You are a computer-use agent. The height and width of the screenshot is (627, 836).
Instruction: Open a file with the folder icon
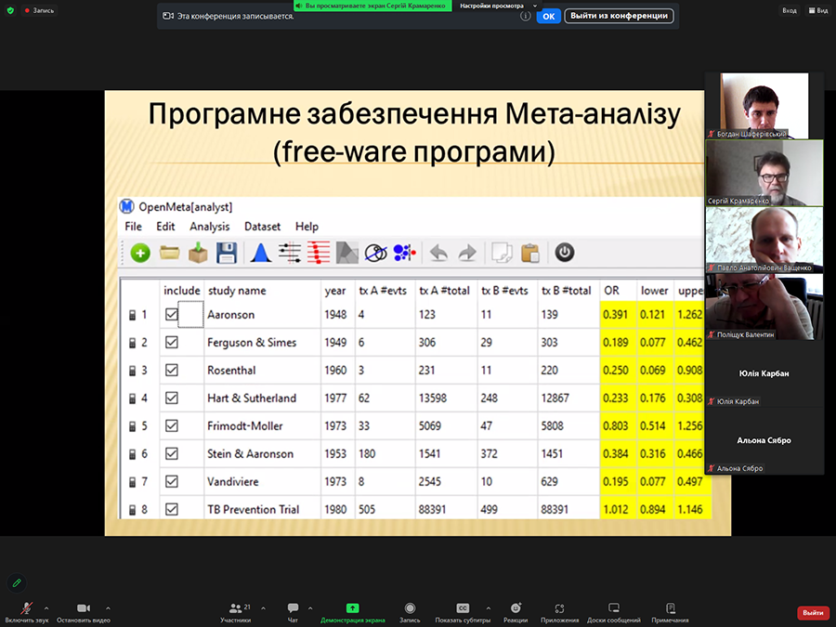click(x=170, y=253)
